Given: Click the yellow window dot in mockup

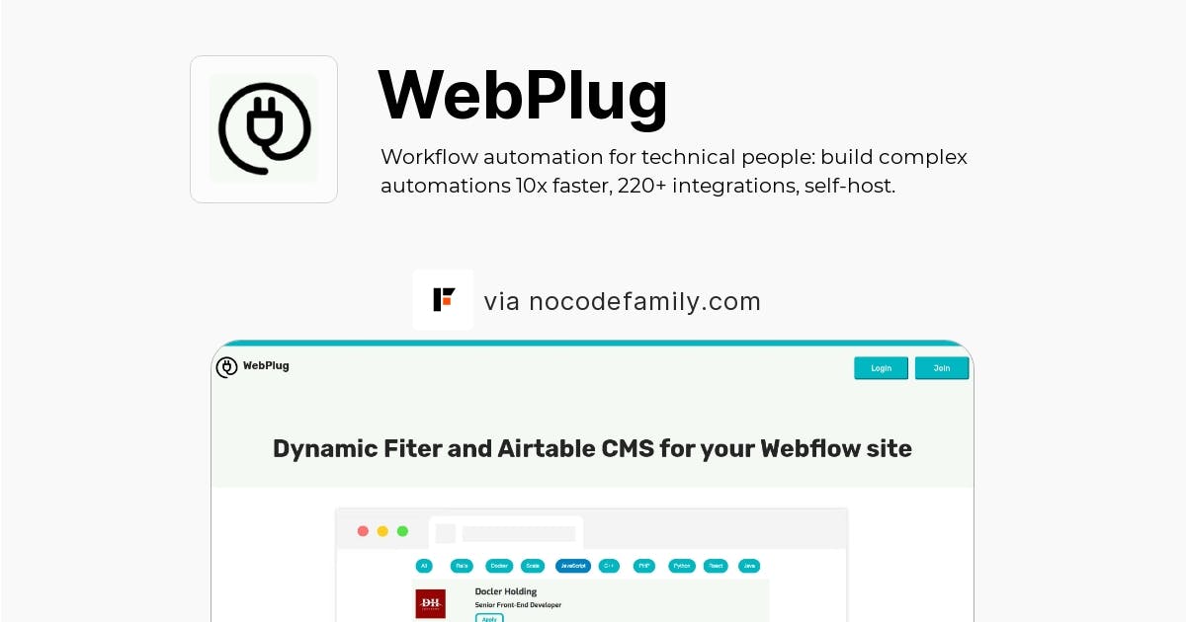Looking at the screenshot, I should 382,531.
